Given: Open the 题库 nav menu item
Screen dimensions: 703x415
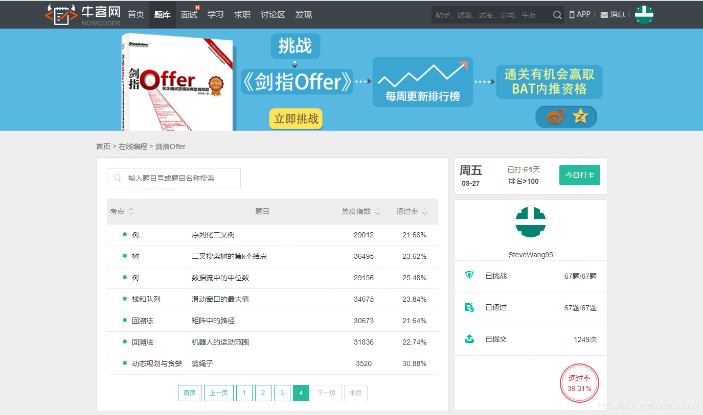Looking at the screenshot, I should pos(163,15).
